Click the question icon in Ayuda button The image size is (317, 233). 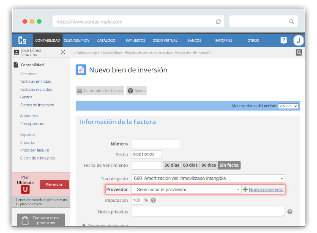coord(131,91)
